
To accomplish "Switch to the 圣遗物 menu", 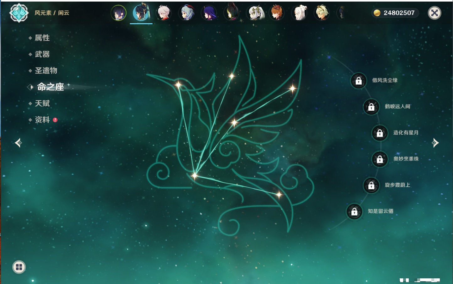I will click(46, 71).
